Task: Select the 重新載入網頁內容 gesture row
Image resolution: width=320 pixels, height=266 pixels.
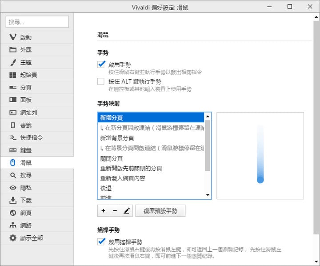Action: point(151,178)
